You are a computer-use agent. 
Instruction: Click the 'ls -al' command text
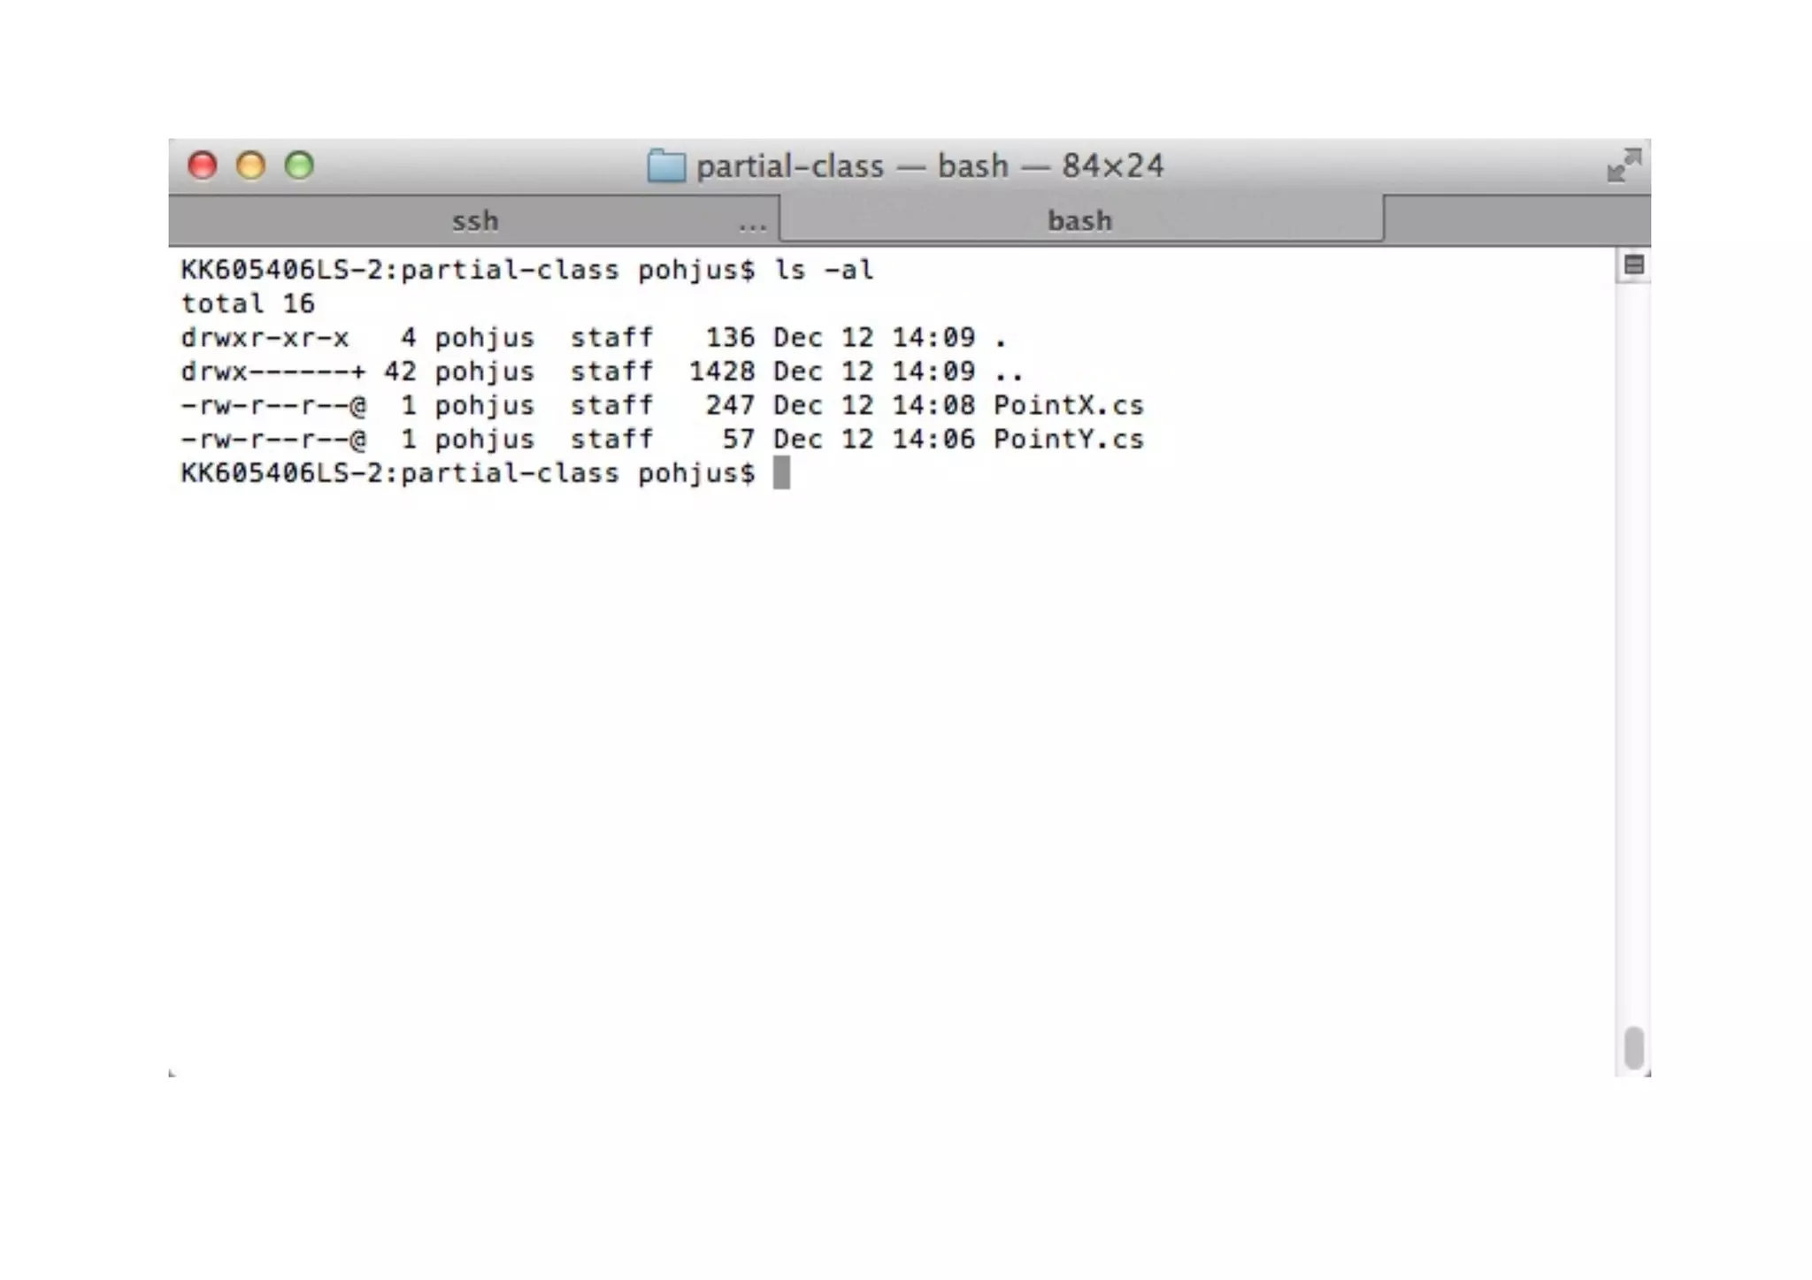pyautogui.click(x=824, y=270)
